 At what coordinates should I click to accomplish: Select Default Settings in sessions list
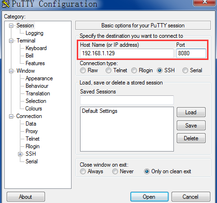point(99,111)
